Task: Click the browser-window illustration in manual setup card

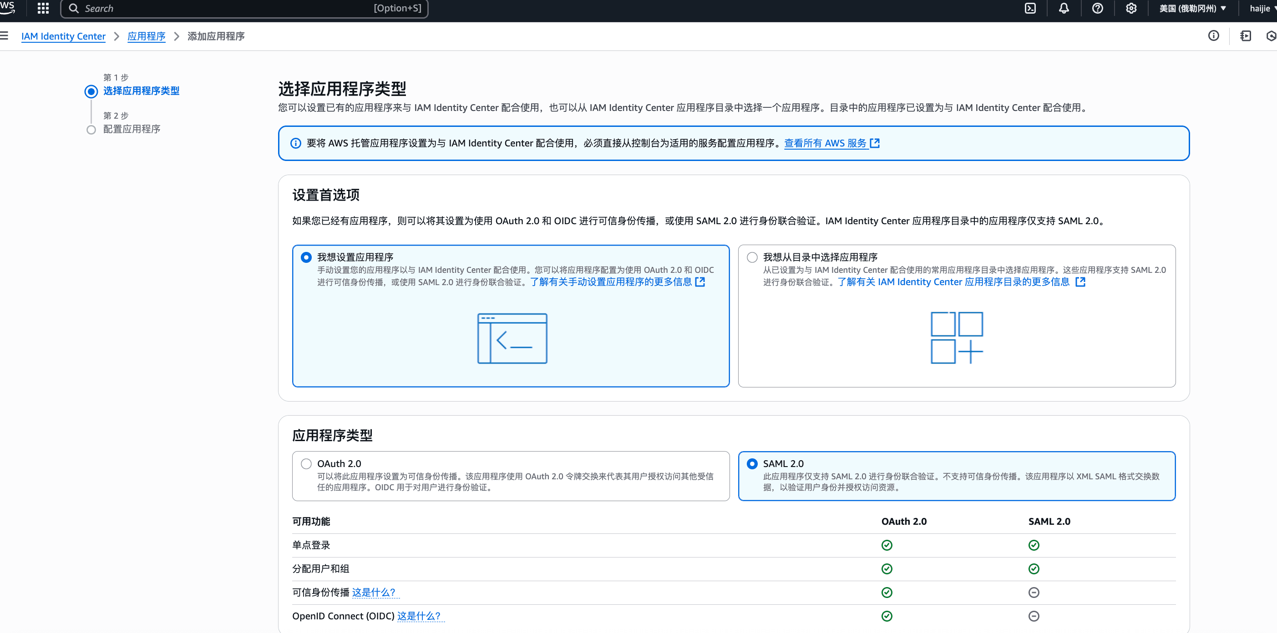Action: pos(512,338)
